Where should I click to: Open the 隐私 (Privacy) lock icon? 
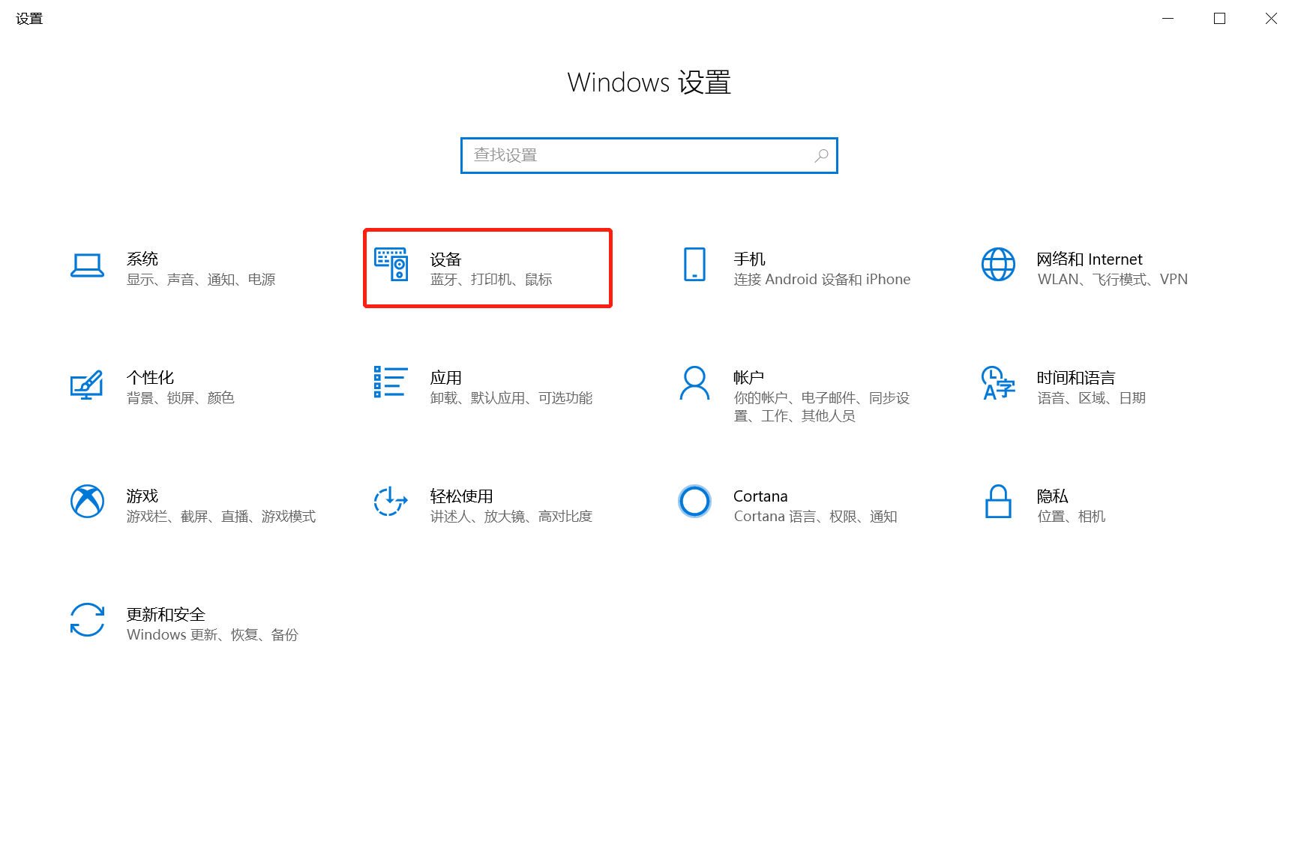[998, 502]
